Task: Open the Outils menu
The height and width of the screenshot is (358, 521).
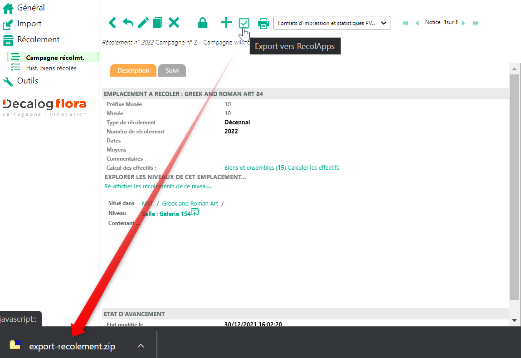Action: coord(27,81)
